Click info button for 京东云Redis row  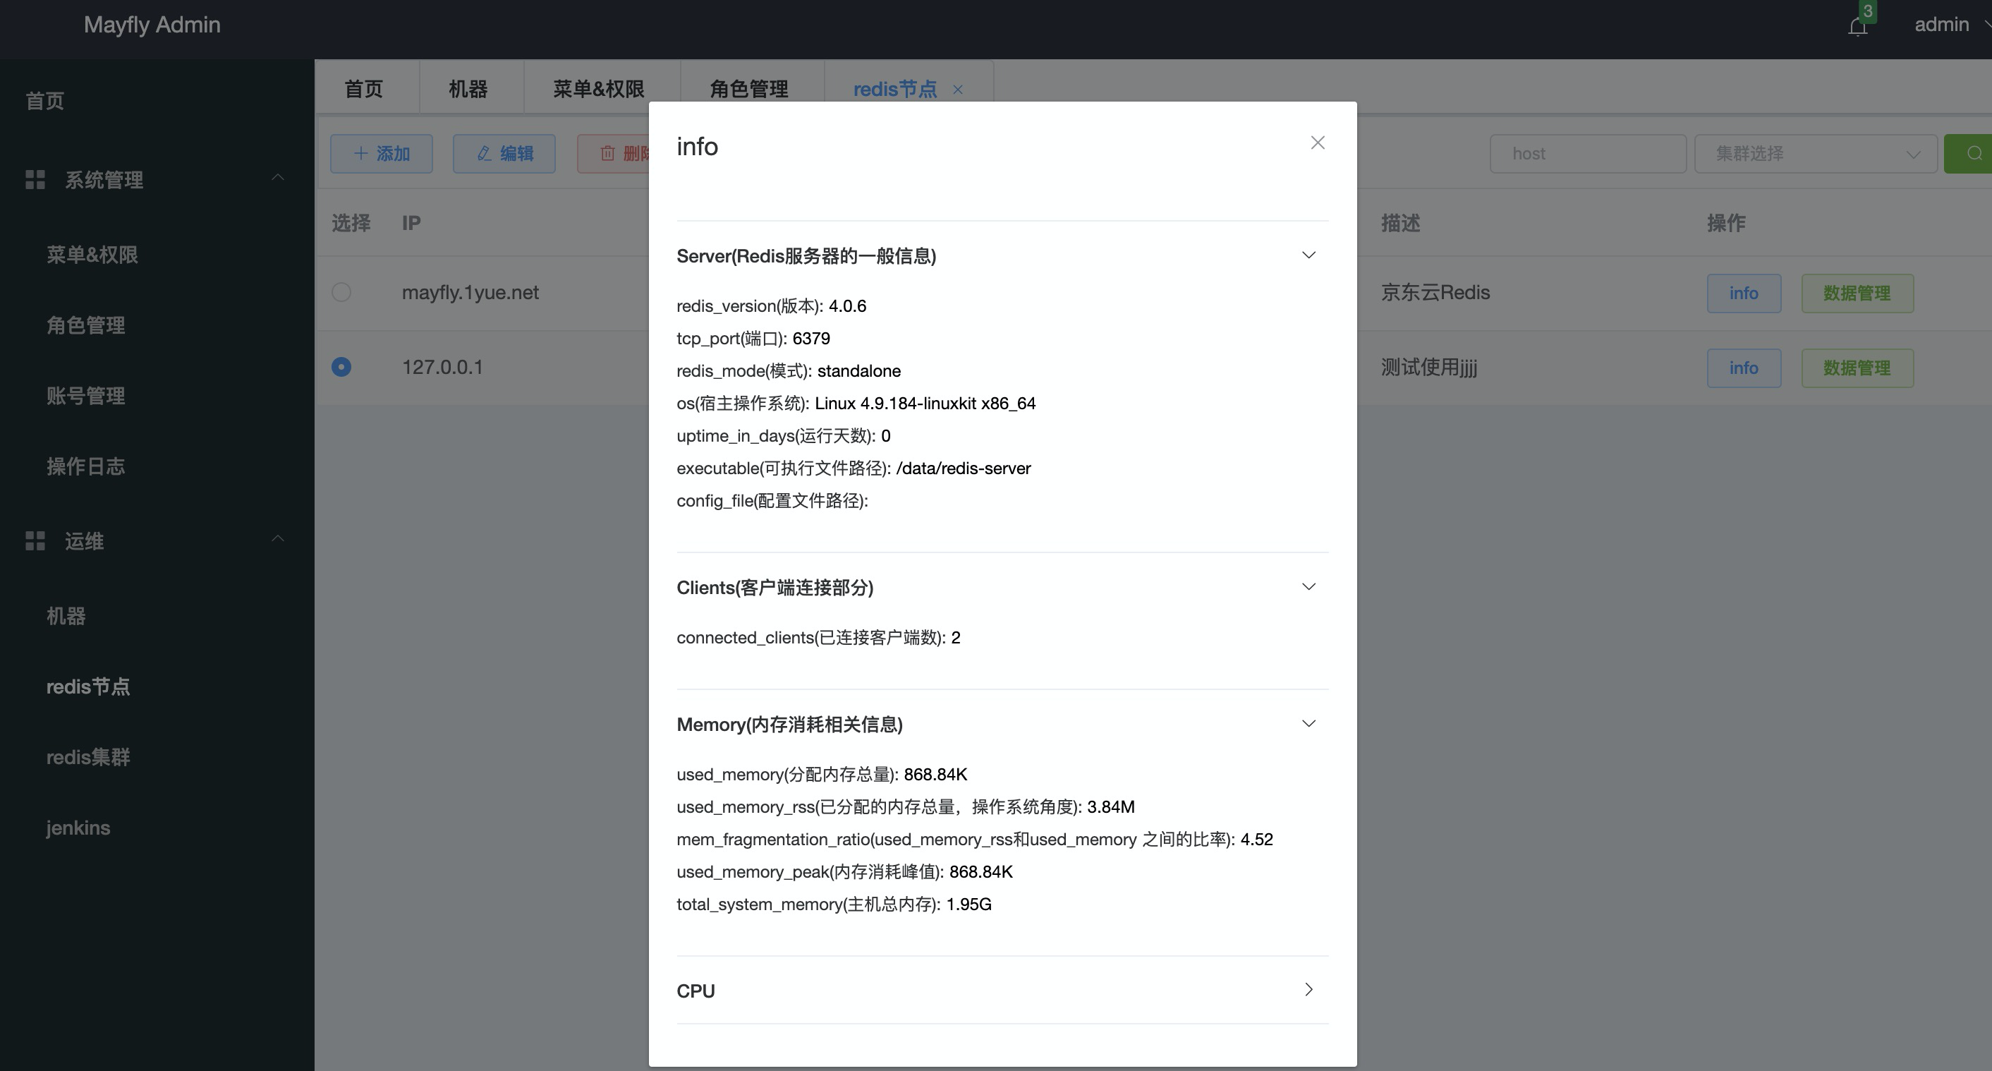pos(1744,293)
